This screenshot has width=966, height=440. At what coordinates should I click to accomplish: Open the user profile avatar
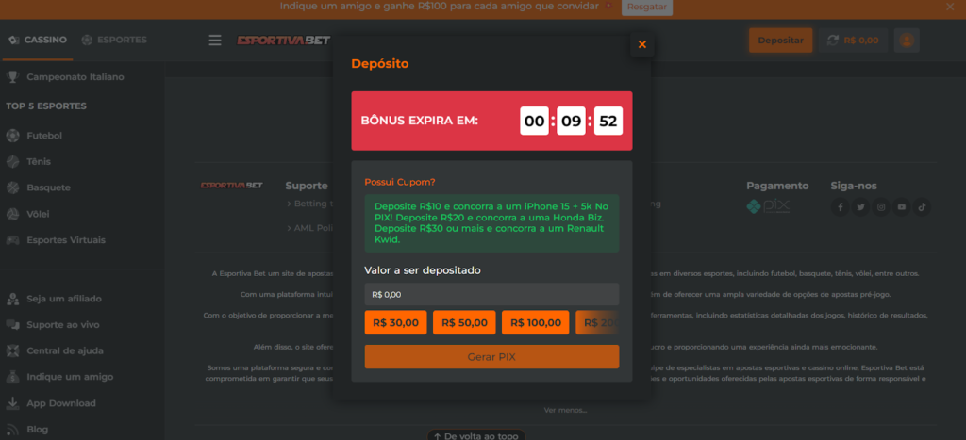907,41
